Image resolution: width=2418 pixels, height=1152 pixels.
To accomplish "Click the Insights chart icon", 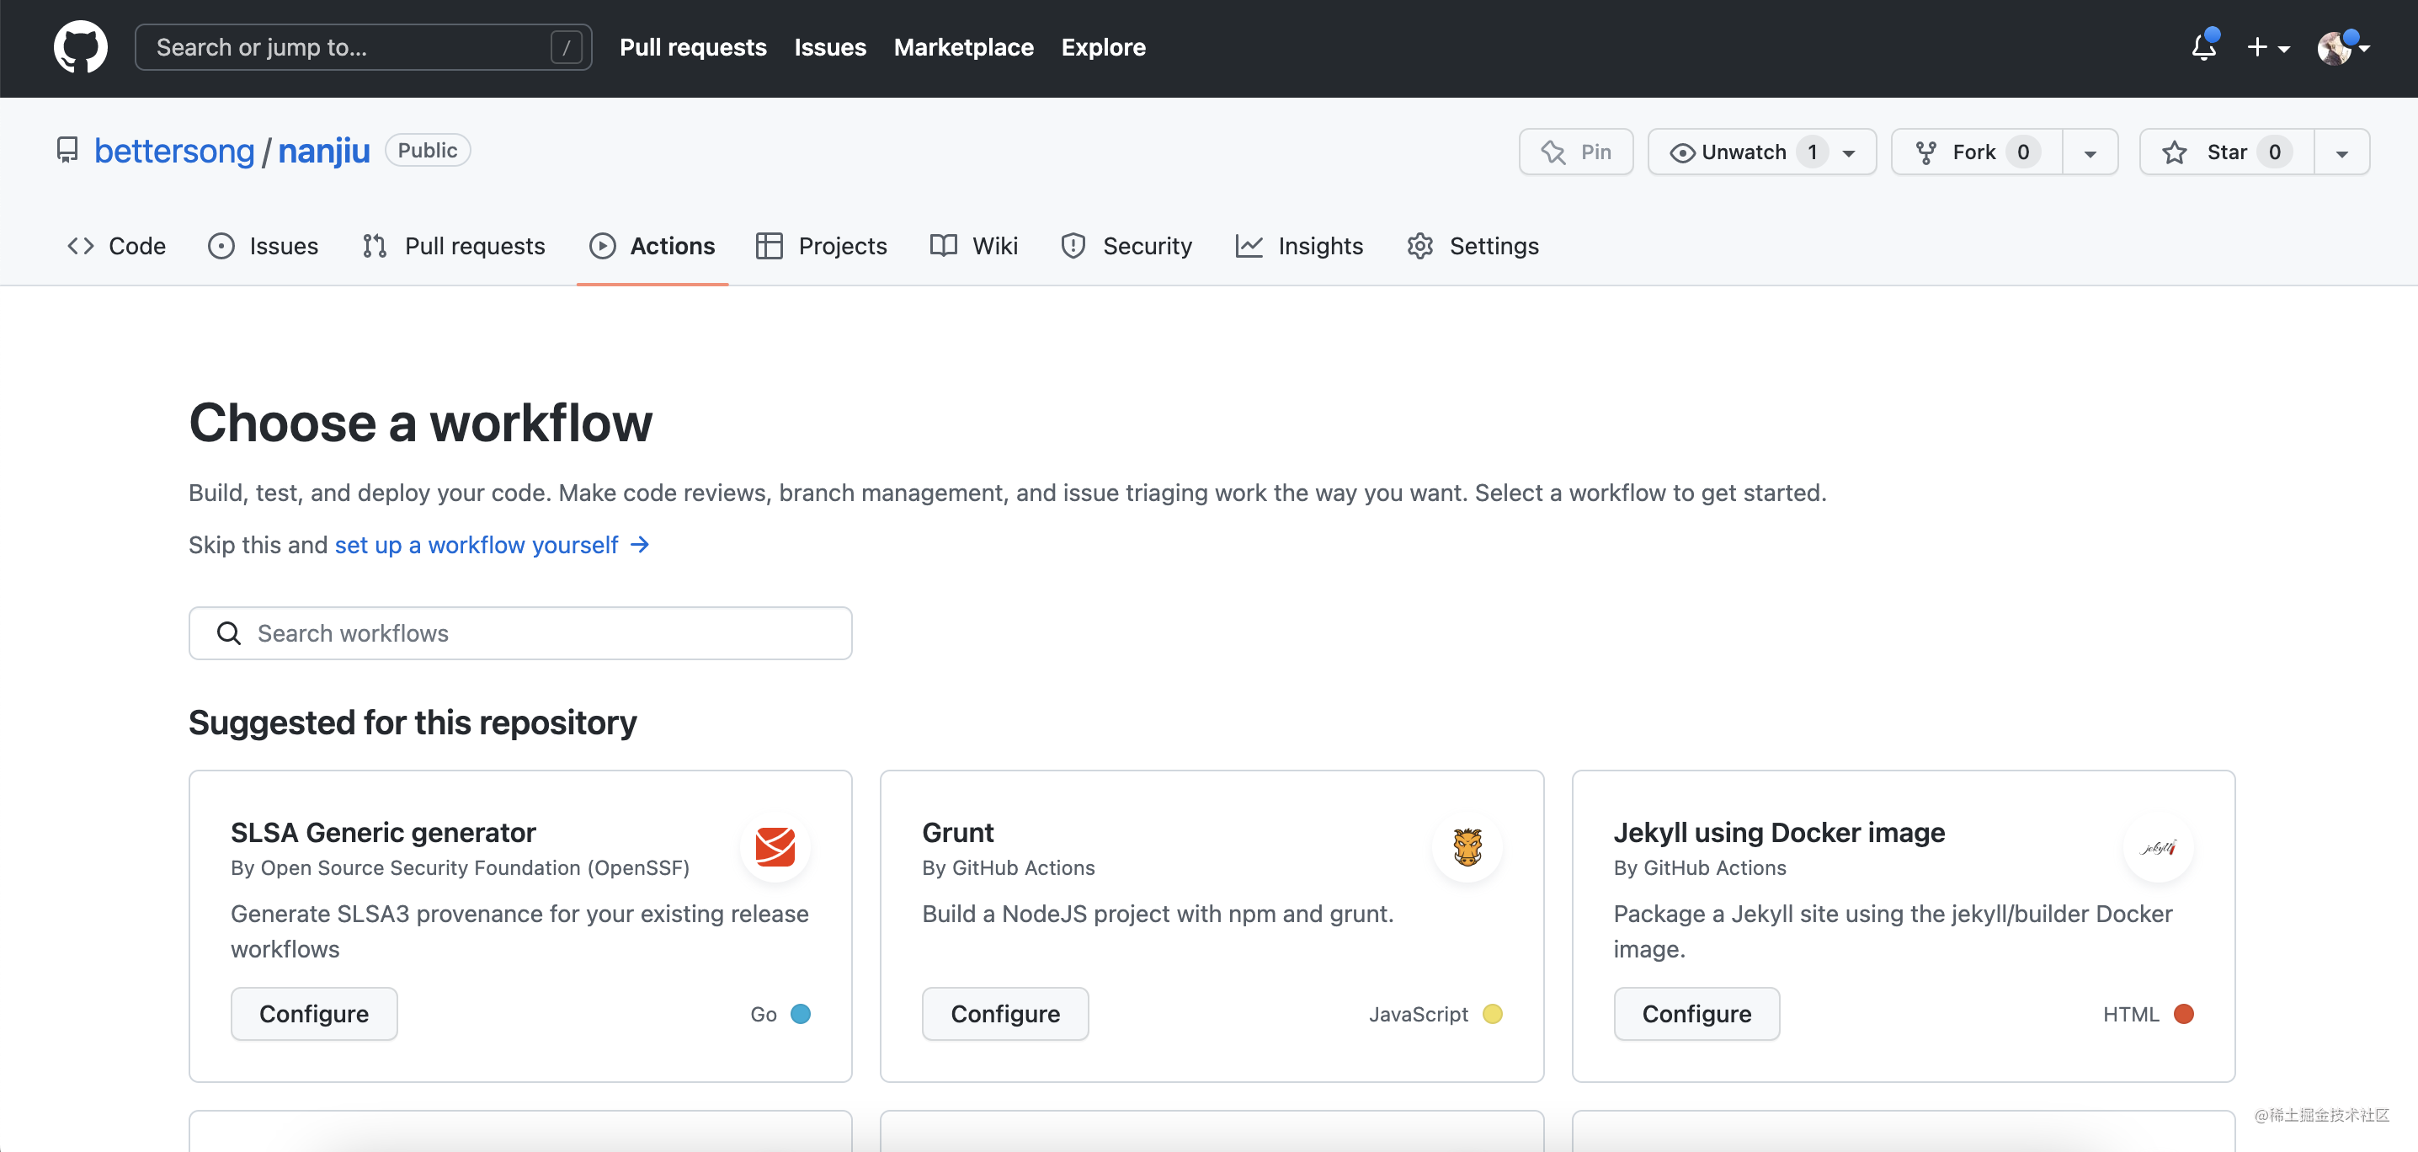I will 1249,245.
